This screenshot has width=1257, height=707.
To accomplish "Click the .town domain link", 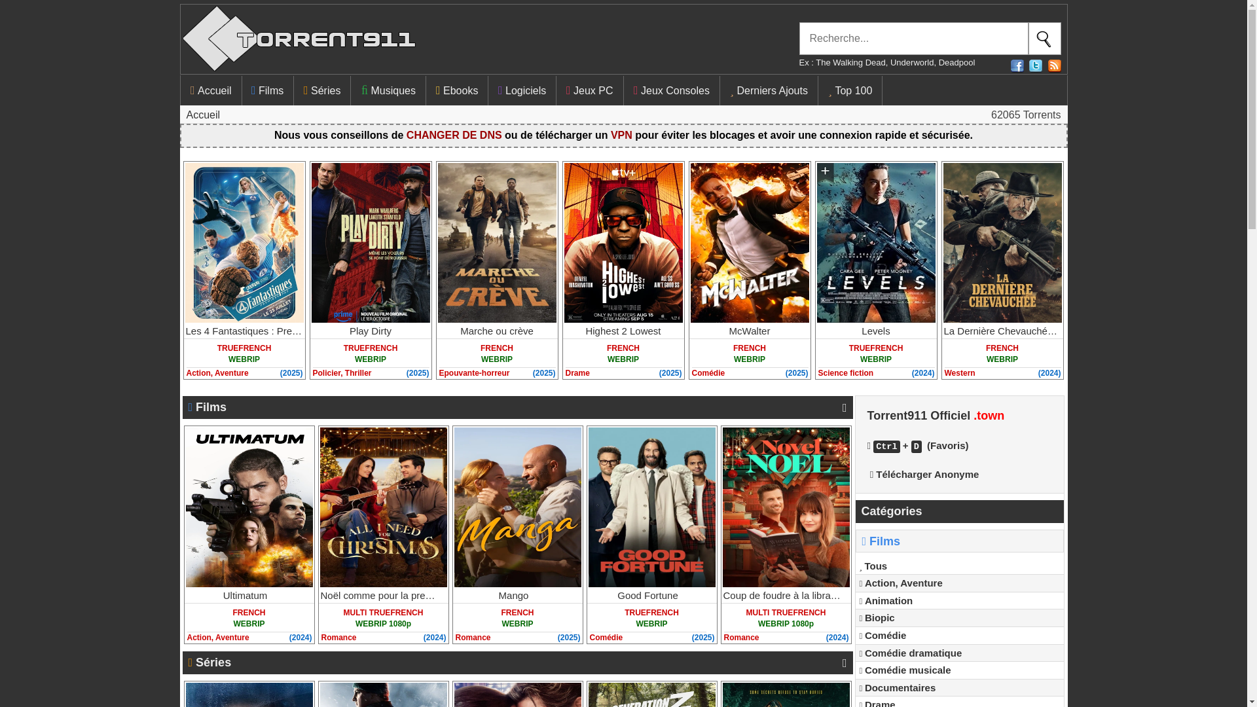I will click(x=989, y=416).
